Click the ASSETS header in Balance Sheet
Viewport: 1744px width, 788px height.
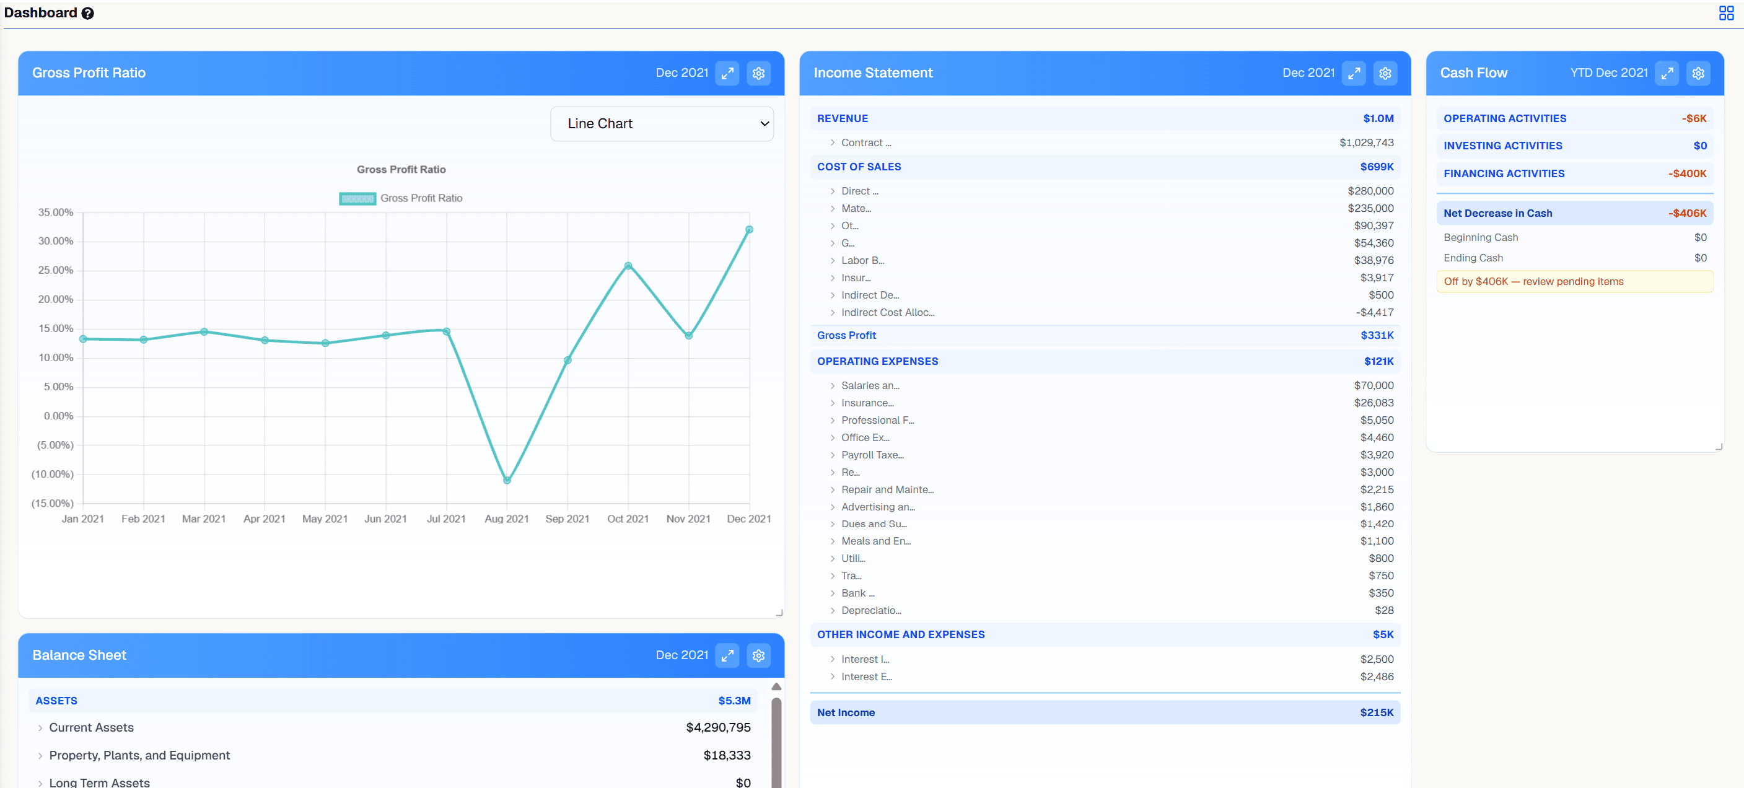click(393, 701)
